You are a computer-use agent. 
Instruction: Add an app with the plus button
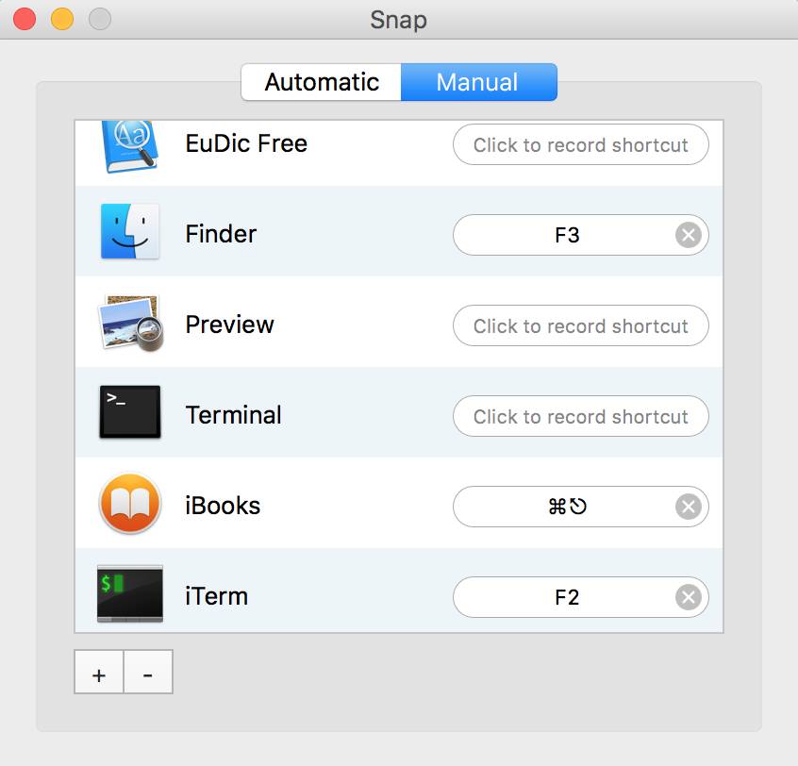[99, 674]
